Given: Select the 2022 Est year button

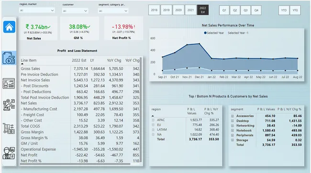Looking at the screenshot, I should [203, 10].
